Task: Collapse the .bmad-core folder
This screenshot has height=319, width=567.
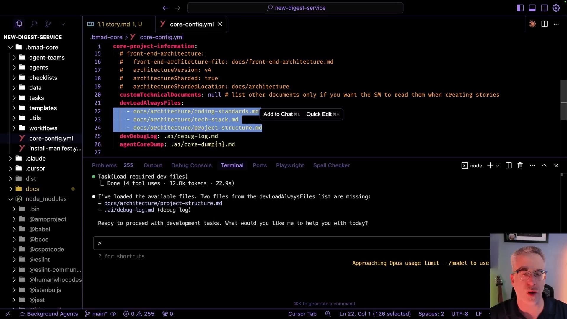Action: click(x=11, y=47)
